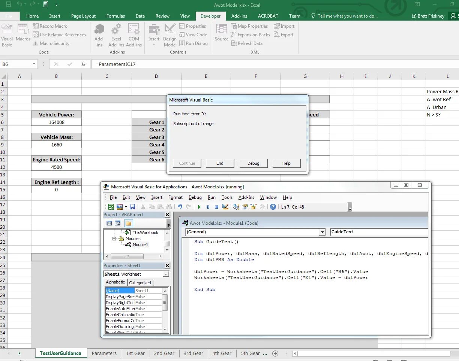Open the (General) object dropdown
The width and height of the screenshot is (459, 361).
pos(322,232)
